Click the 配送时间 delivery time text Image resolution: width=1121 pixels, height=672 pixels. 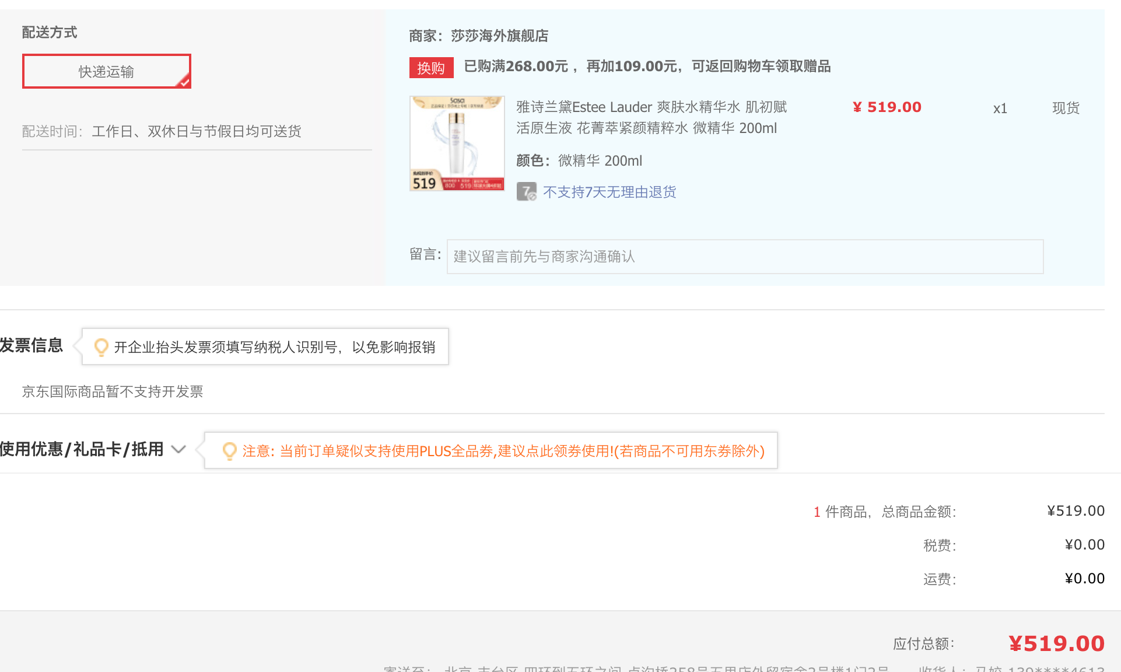tap(162, 131)
